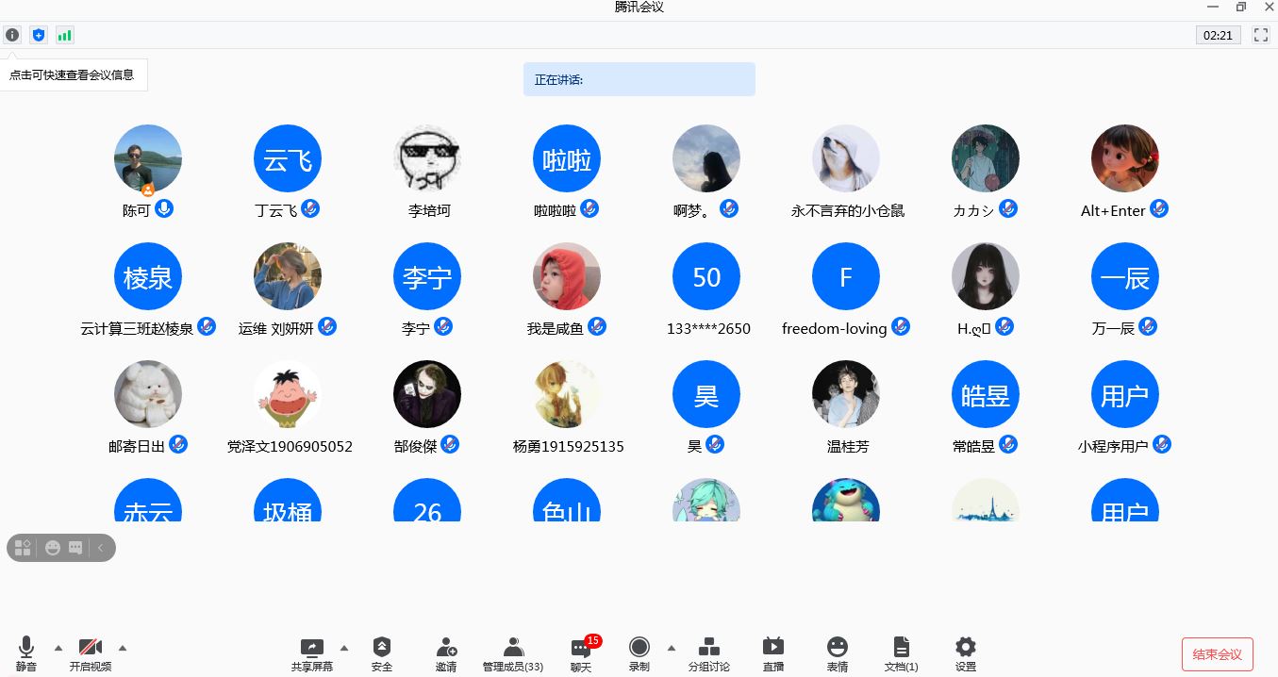Open the 设置 settings menu

pos(965,653)
